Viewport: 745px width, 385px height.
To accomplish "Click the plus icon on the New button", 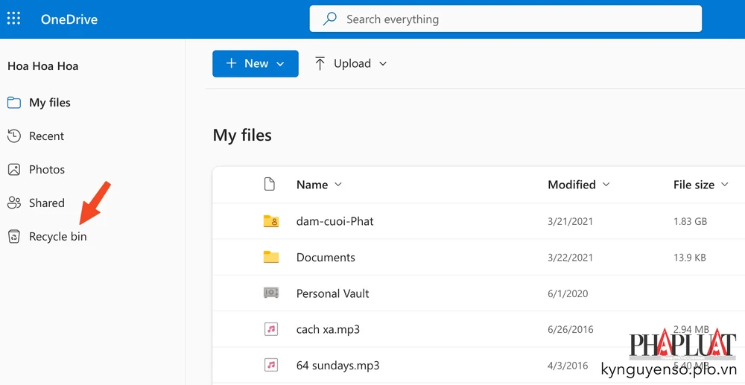I will click(232, 63).
